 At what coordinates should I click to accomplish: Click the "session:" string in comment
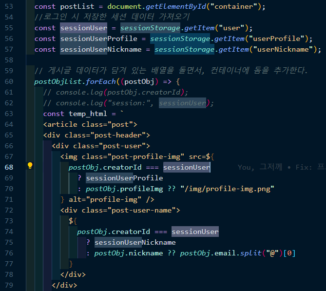129,103
